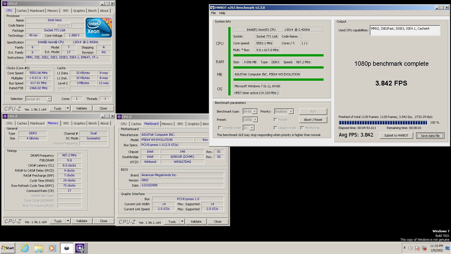Viewport: 451px width, 254px height.
Task: Select the Bench tab in the Memory window
Action: click(x=93, y=123)
